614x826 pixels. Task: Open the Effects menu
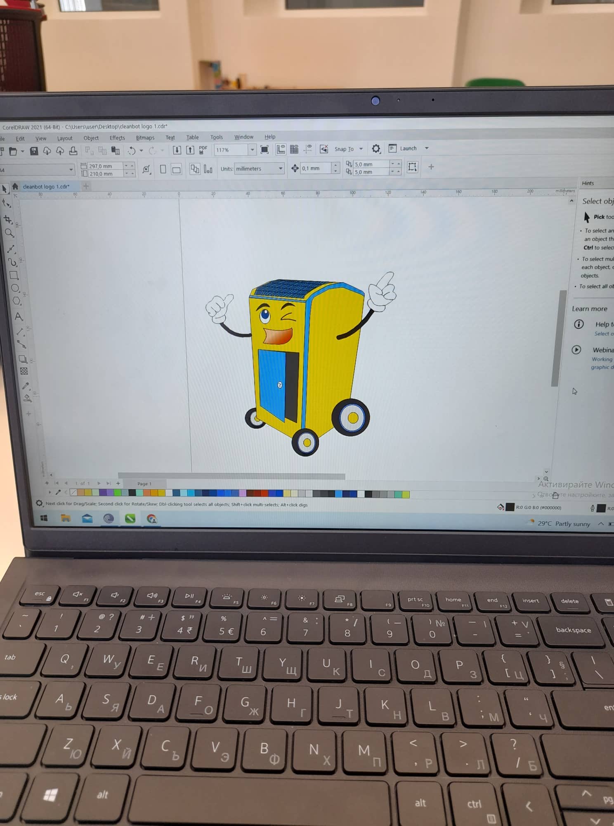point(117,138)
